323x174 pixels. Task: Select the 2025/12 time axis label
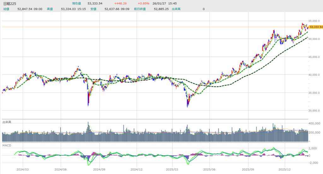284,169
